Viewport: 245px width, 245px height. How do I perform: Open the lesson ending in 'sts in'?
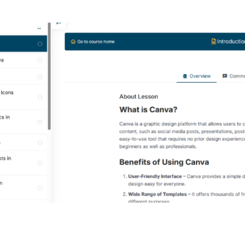[x=23, y=163]
